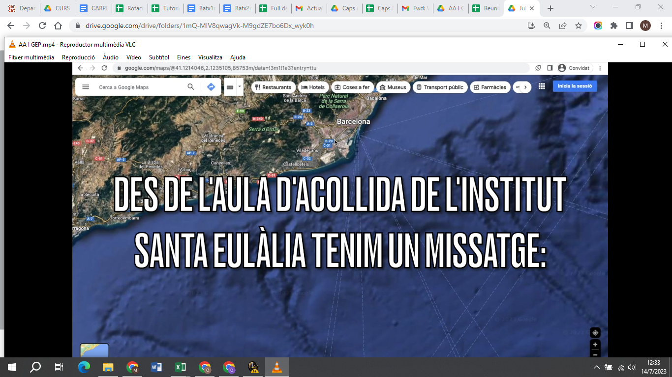Bookmark this page with the star
This screenshot has width=672, height=377.
[x=579, y=26]
